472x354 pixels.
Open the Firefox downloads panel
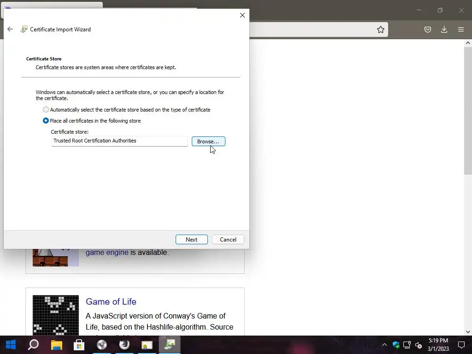click(444, 29)
